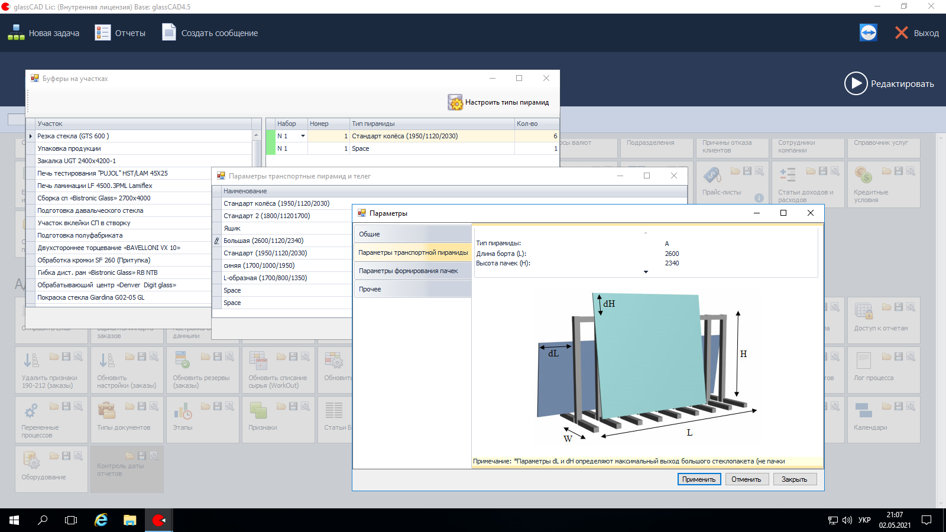This screenshot has height=532, width=946.
Task: Open the Лог процесса tile icon
Action: click(x=863, y=361)
